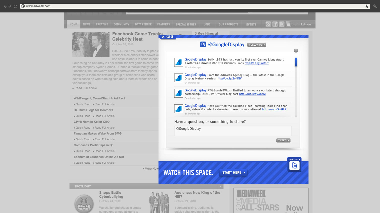Image resolution: width=380 pixels, height=213 pixels.
Task: Click avatar of the YouTube Video Targeting tweet
Action: click(x=178, y=109)
